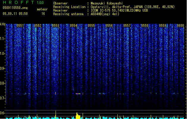
Task: Click the 0600 time marker
Action: [x=180, y=26]
